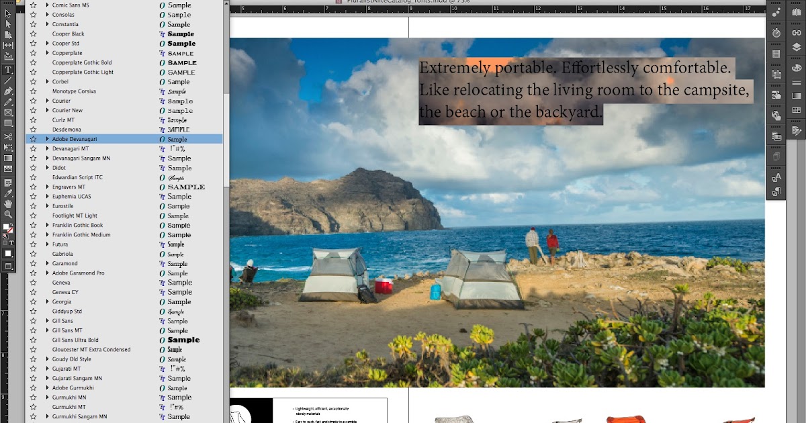Select the Gradient Feather tool
Image resolution: width=806 pixels, height=423 pixels.
(8, 169)
